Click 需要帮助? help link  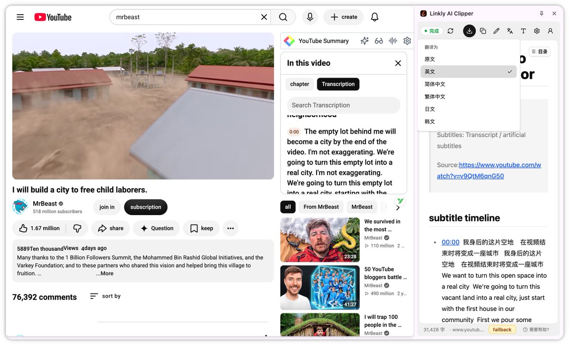click(x=536, y=329)
